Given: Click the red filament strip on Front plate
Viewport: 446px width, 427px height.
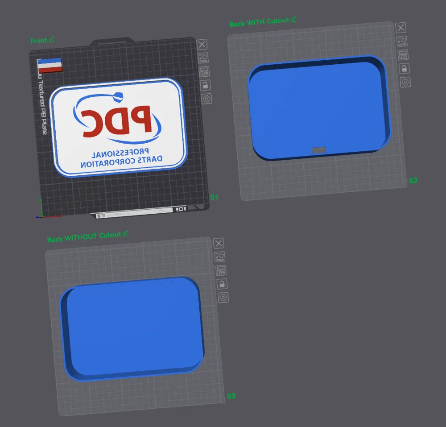Looking at the screenshot, I should (x=50, y=70).
